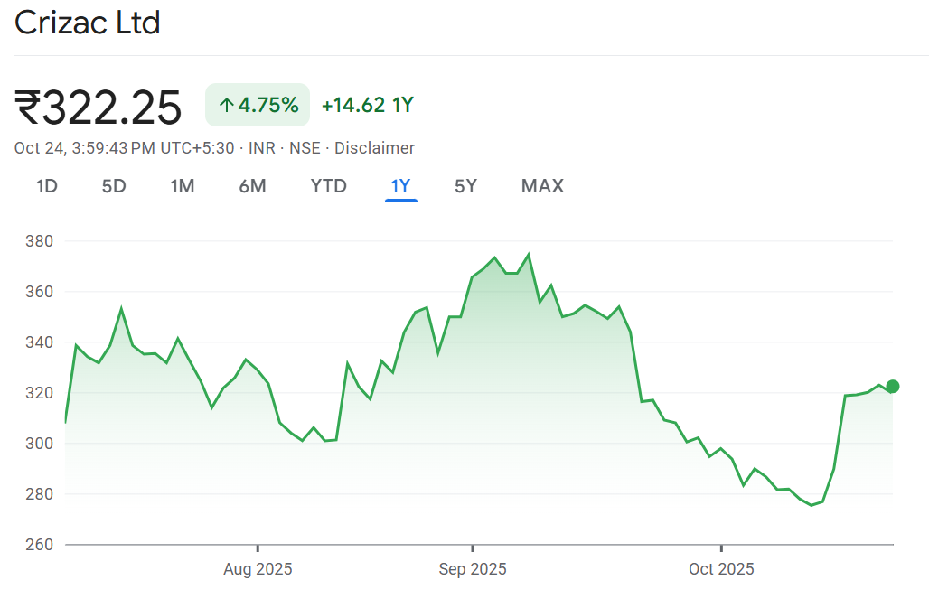This screenshot has height=599, width=929.
Task: Open the Disclaimer link
Action: click(374, 148)
